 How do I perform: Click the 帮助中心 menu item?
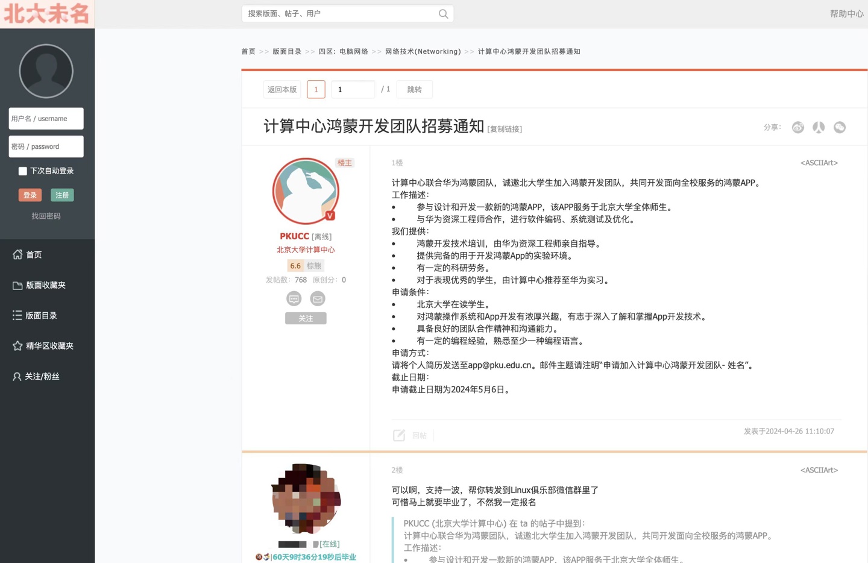[846, 13]
